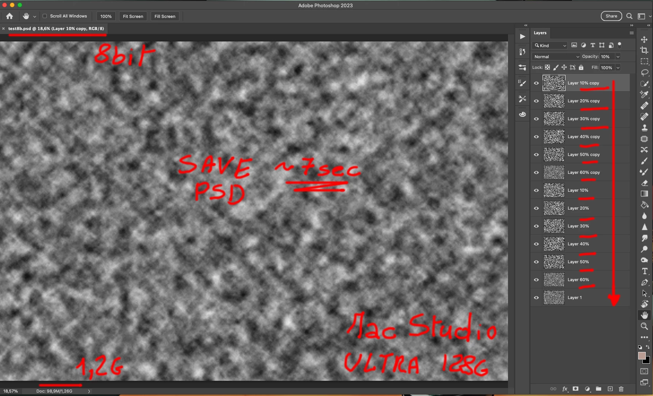Open the Opacity slider dropdown arrow
The image size is (653, 396).
[x=618, y=57]
